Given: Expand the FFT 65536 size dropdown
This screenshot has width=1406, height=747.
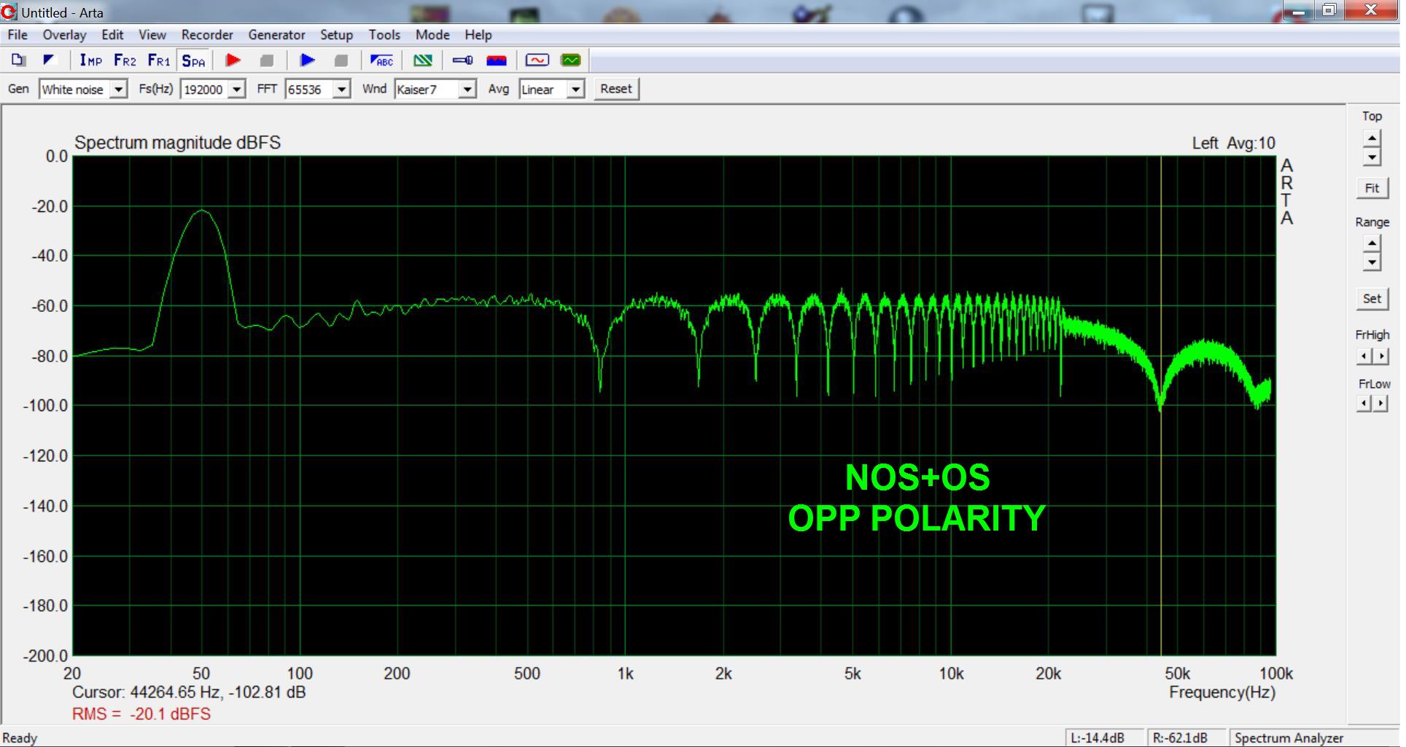Looking at the screenshot, I should (x=341, y=90).
